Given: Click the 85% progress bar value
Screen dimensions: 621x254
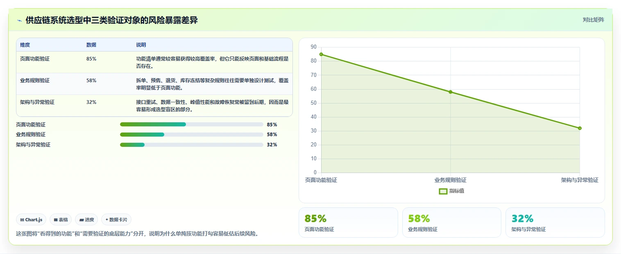Looking at the screenshot, I should (272, 124).
